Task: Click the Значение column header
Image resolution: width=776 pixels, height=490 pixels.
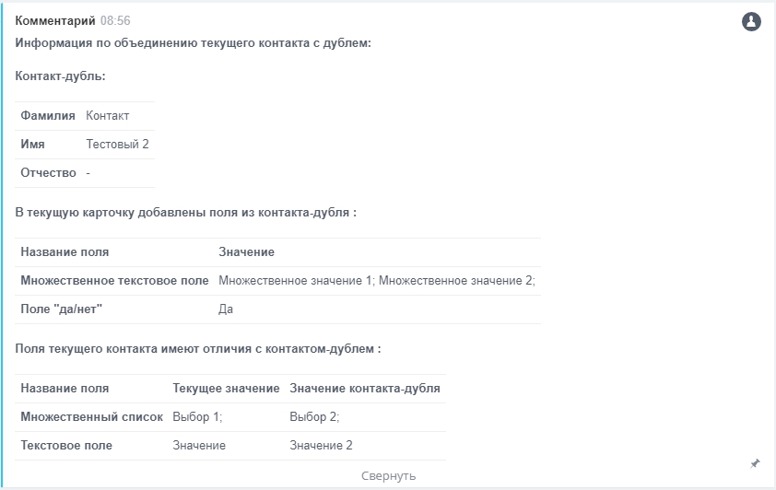Action: point(246,252)
